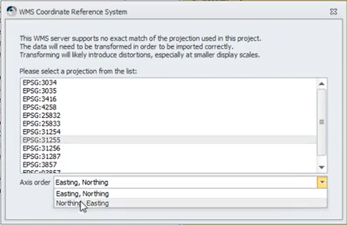Select EPSG:3034 from the projection list
347x225 pixels.
(x=168, y=83)
